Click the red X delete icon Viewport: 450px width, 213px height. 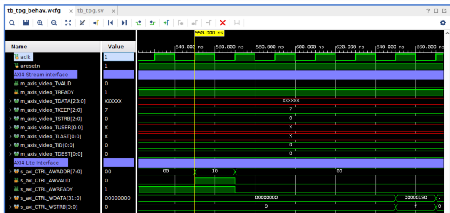click(x=223, y=23)
